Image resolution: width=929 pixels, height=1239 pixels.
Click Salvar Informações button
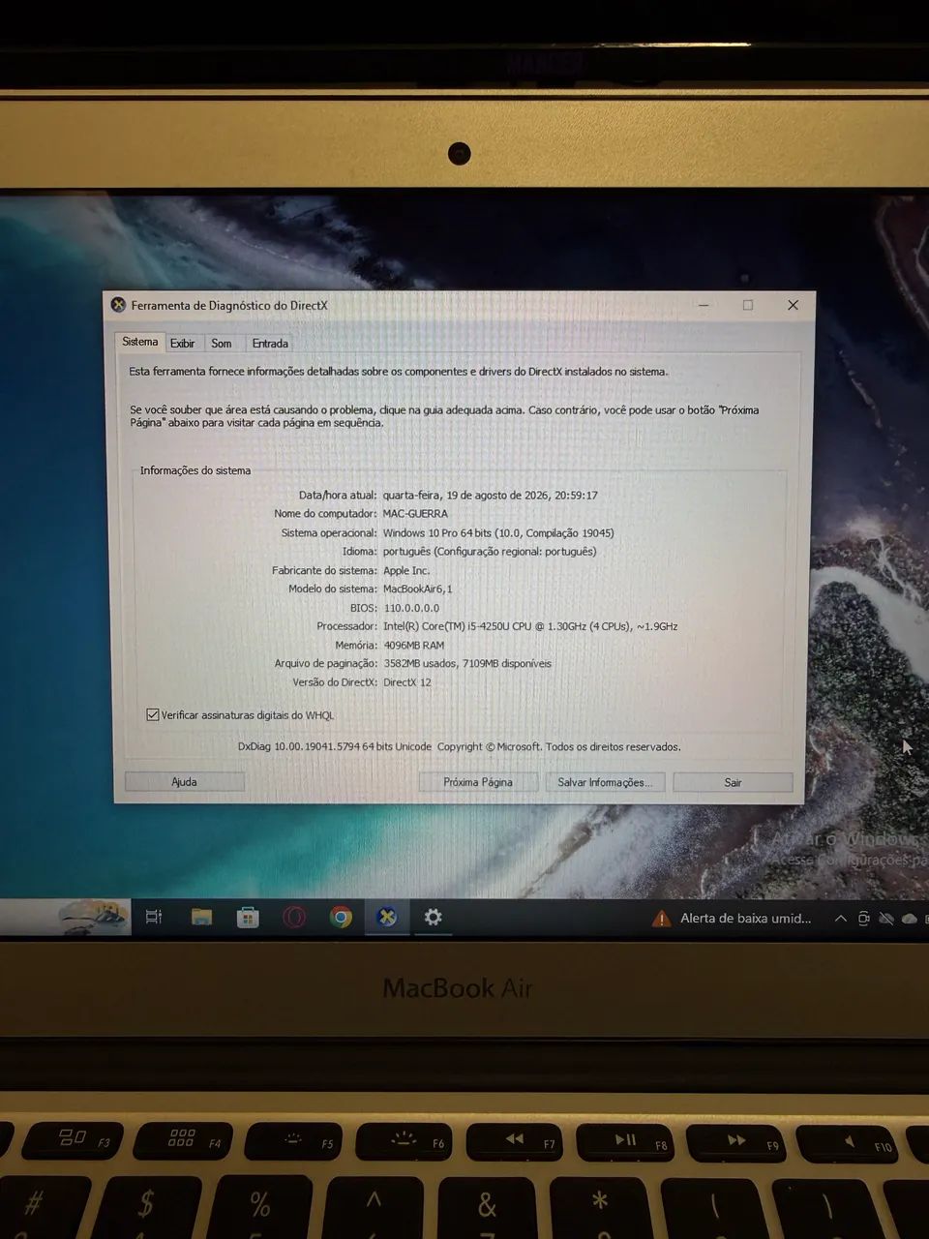(605, 782)
